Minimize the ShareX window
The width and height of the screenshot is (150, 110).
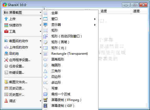click(x=126, y=5)
